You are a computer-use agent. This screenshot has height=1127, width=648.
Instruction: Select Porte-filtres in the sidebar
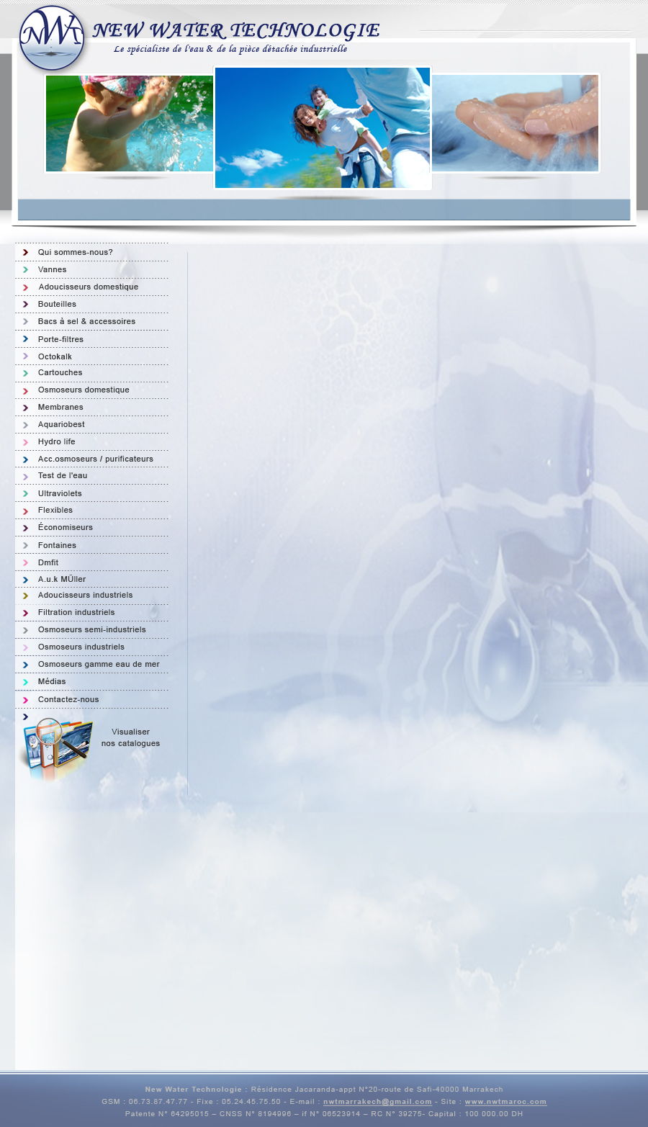pos(60,339)
